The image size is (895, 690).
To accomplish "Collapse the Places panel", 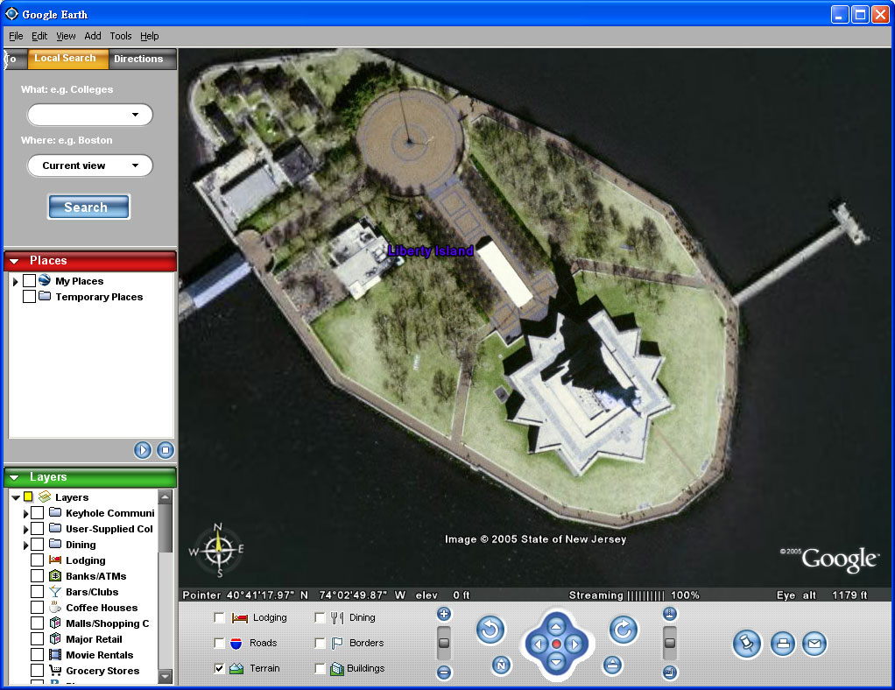I will pos(14,261).
